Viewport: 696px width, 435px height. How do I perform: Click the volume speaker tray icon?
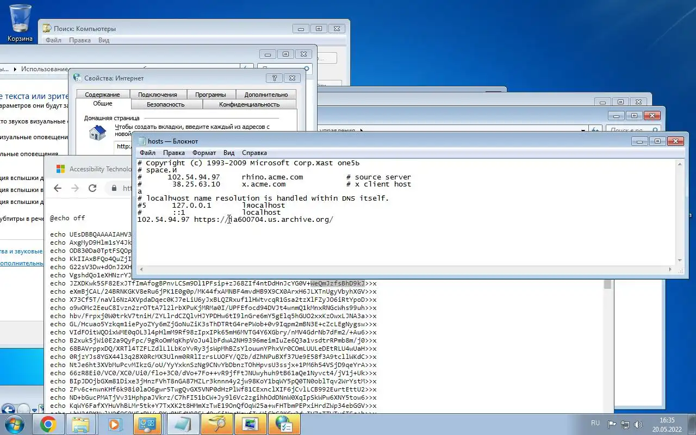point(638,424)
